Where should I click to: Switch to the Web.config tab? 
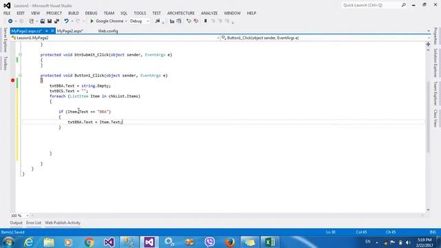click(108, 31)
